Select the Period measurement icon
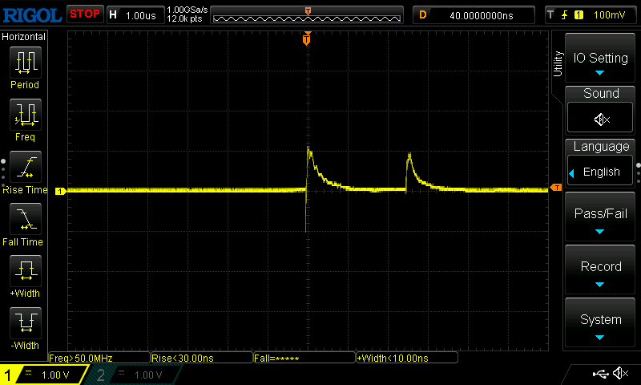The height and width of the screenshot is (385, 641). (25, 63)
